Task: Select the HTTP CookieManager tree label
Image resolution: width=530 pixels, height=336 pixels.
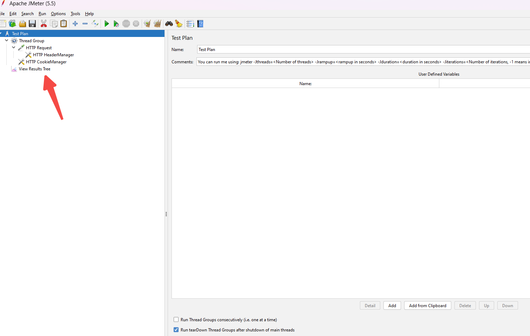Action: (46, 62)
